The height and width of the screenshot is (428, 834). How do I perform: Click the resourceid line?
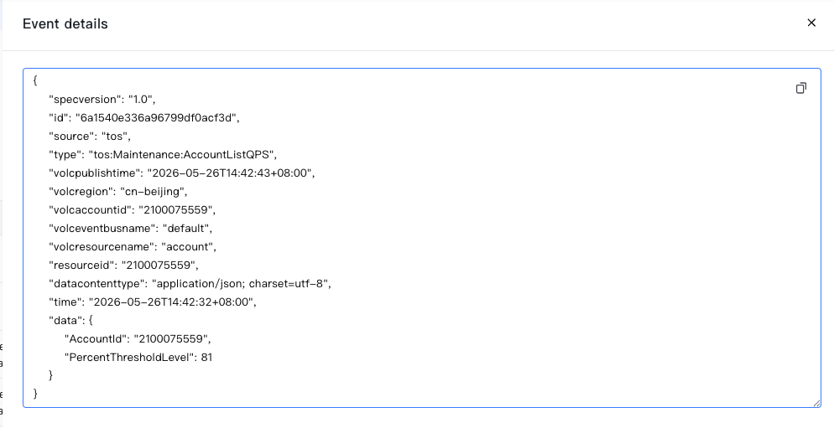(123, 265)
